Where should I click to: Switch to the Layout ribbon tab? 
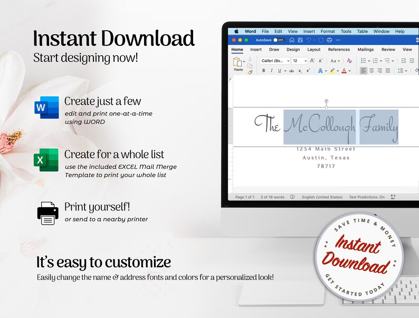(x=313, y=50)
